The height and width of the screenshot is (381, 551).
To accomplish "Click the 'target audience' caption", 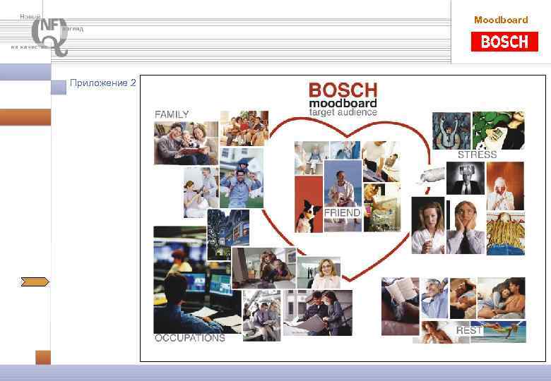I will pyautogui.click(x=343, y=112).
